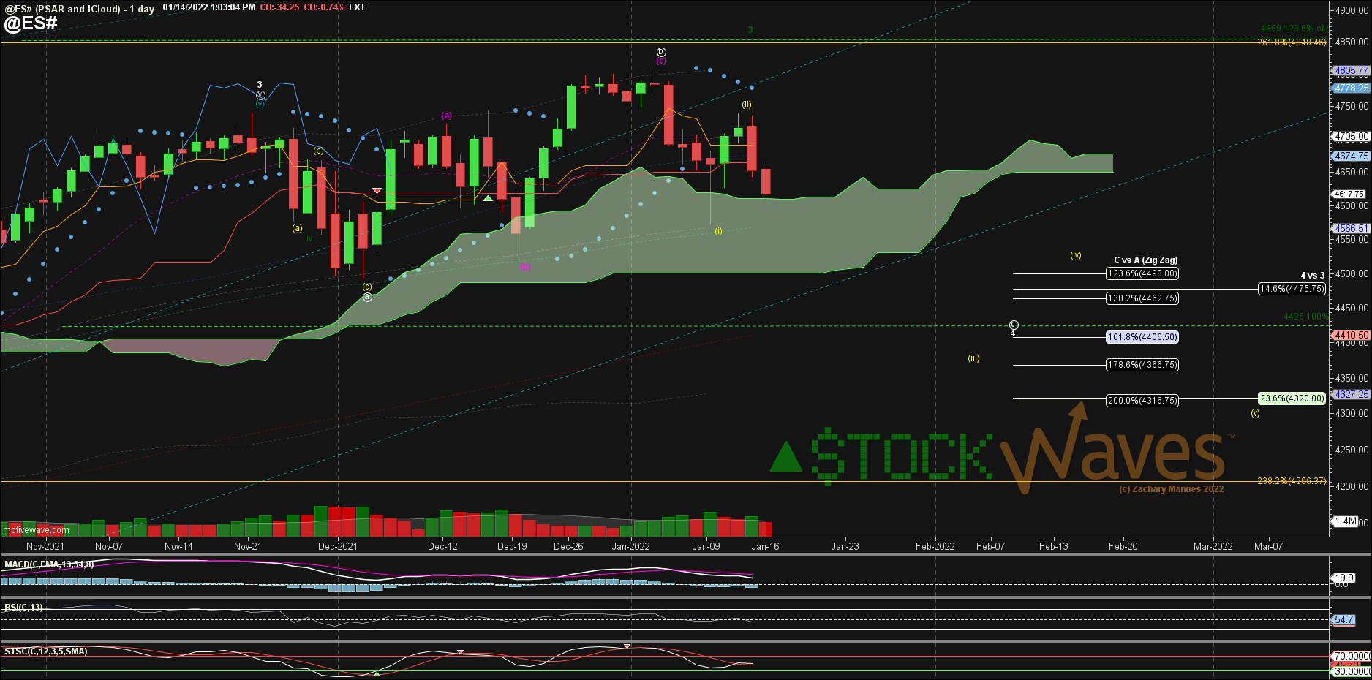
Task: Click the Mar-2022 date on time axis
Action: [1213, 546]
